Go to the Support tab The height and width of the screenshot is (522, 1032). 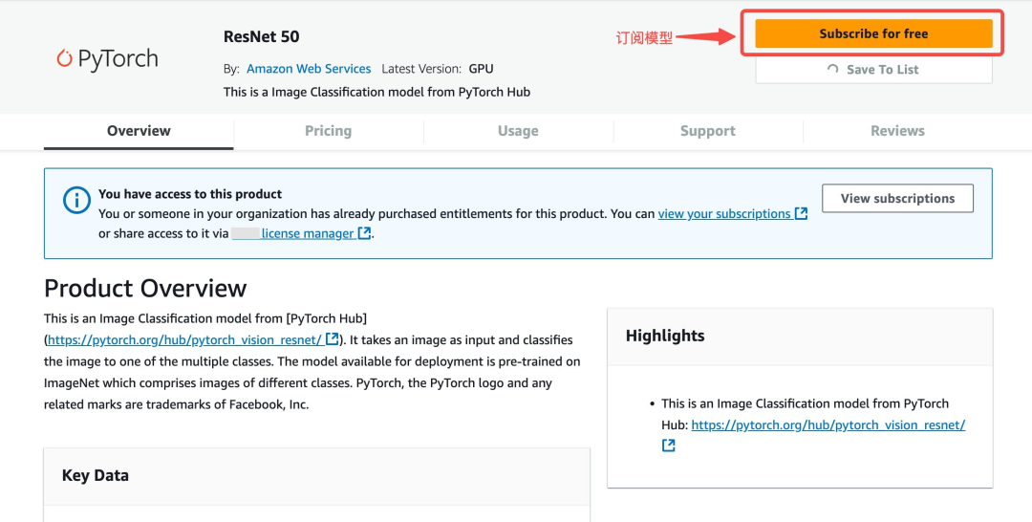[x=707, y=131]
